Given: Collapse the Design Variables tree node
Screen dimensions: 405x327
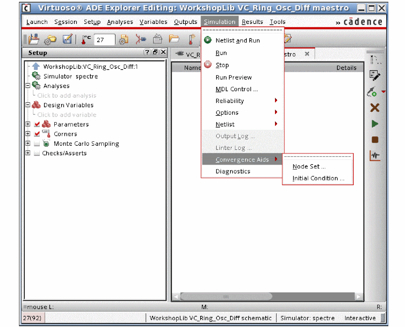Looking at the screenshot, I should (x=28, y=105).
